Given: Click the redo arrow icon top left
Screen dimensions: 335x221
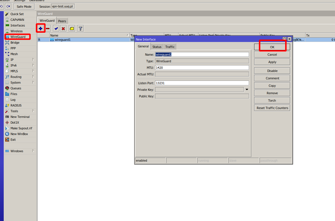Looking at the screenshot, I should click(9, 6).
